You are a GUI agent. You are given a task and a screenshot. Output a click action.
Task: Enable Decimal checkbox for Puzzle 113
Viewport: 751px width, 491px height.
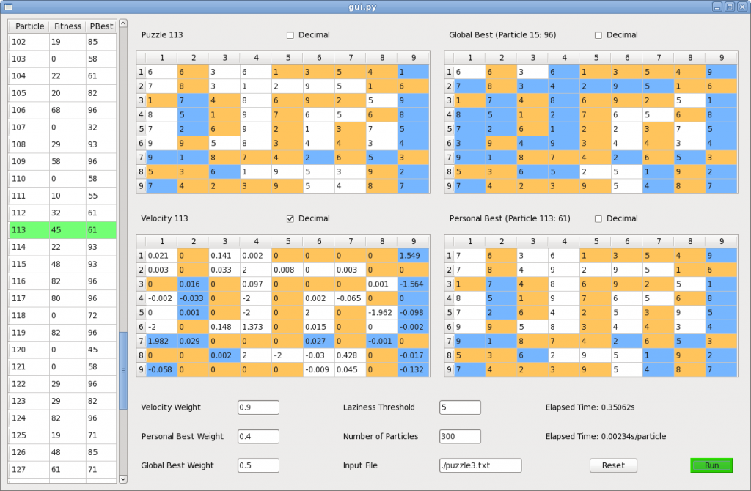coord(290,35)
